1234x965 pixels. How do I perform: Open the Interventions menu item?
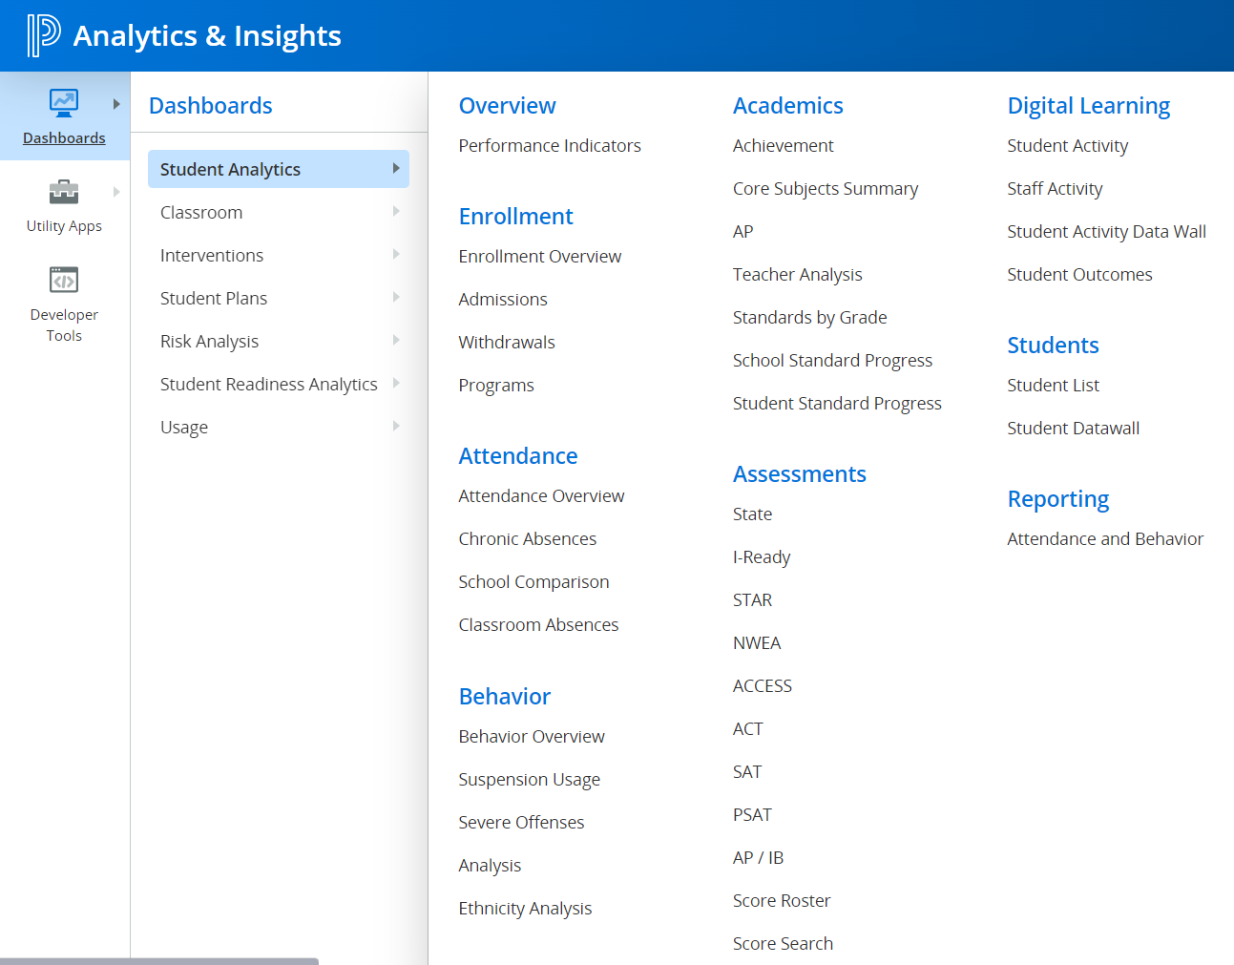212,255
